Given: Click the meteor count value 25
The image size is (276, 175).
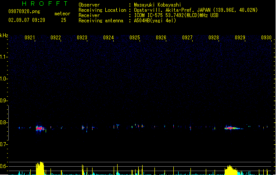Looking at the screenshot, I should (x=64, y=20).
